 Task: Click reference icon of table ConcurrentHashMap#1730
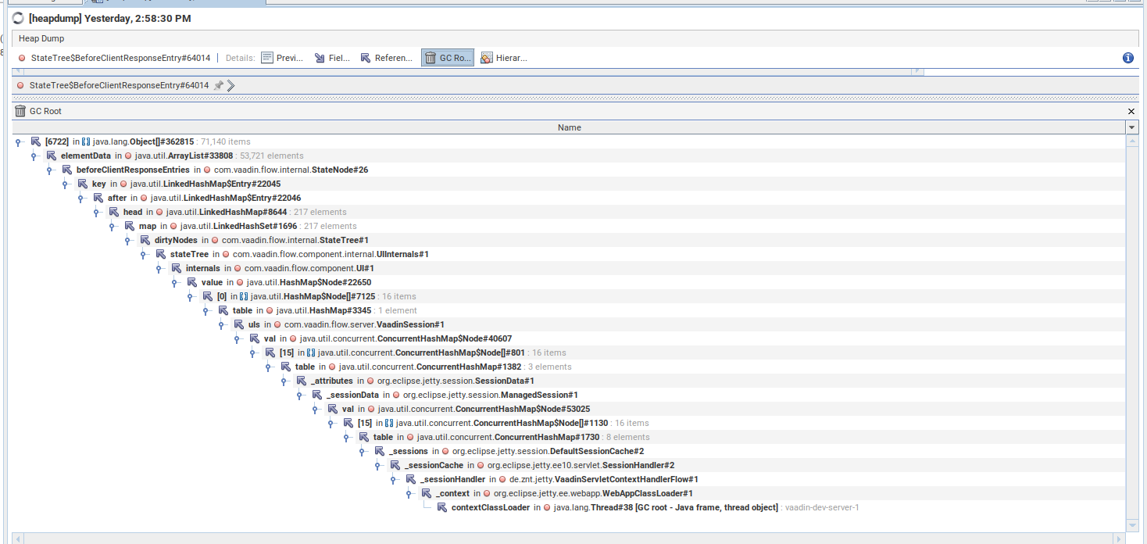pos(364,437)
